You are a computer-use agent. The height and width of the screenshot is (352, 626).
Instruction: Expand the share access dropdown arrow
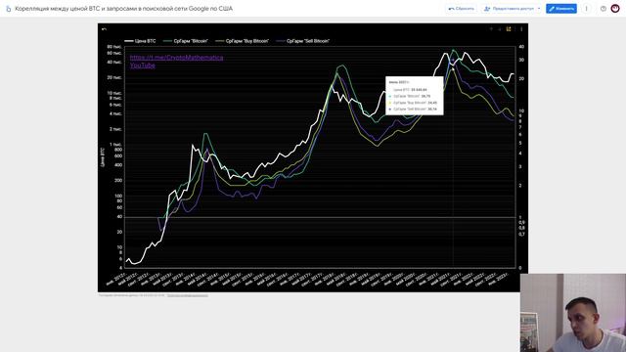(539, 9)
